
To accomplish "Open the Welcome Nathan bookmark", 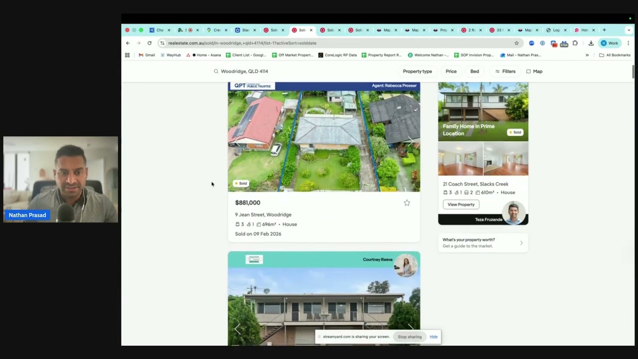I will pyautogui.click(x=428, y=55).
